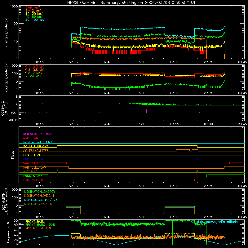Click the 0.8-7 MeV legend entry
Screen dimensions: 248x248
click(34, 73)
